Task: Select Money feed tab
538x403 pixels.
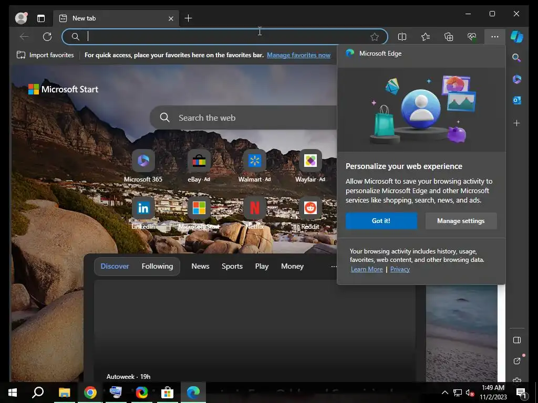Action: tap(292, 266)
